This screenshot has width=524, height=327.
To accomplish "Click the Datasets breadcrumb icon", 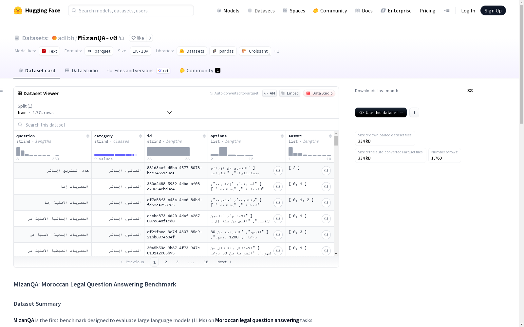I will (17, 38).
